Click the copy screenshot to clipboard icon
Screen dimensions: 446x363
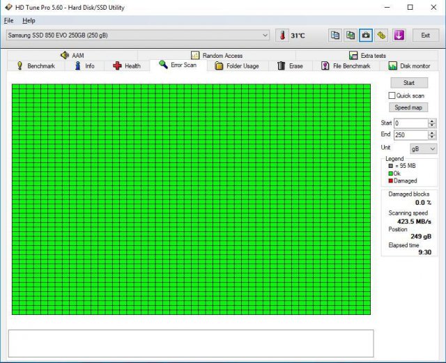pos(351,35)
